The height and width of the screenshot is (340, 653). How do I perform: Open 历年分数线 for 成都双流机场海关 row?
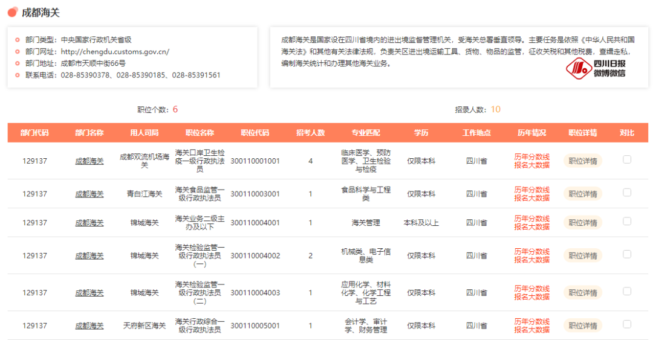531,157
